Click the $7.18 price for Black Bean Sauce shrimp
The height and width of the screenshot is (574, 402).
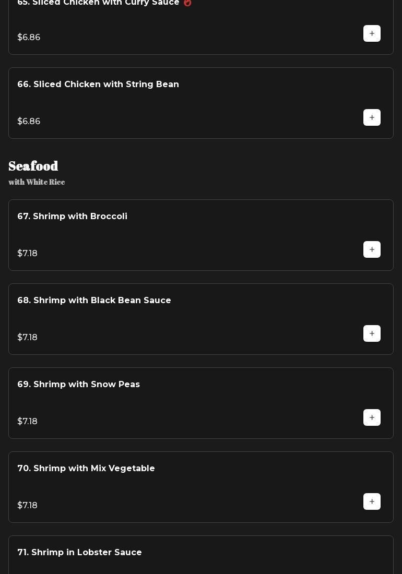[x=27, y=338]
